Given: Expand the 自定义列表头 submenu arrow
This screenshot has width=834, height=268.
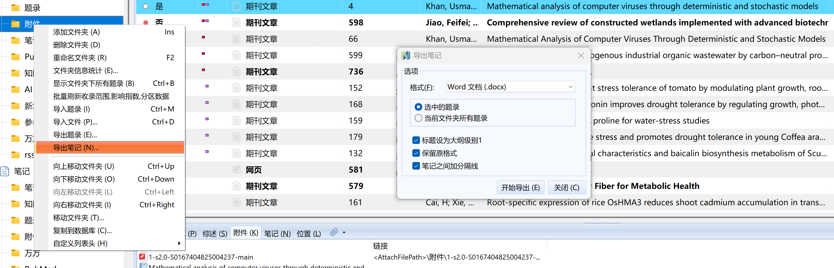Looking at the screenshot, I should click(179, 243).
